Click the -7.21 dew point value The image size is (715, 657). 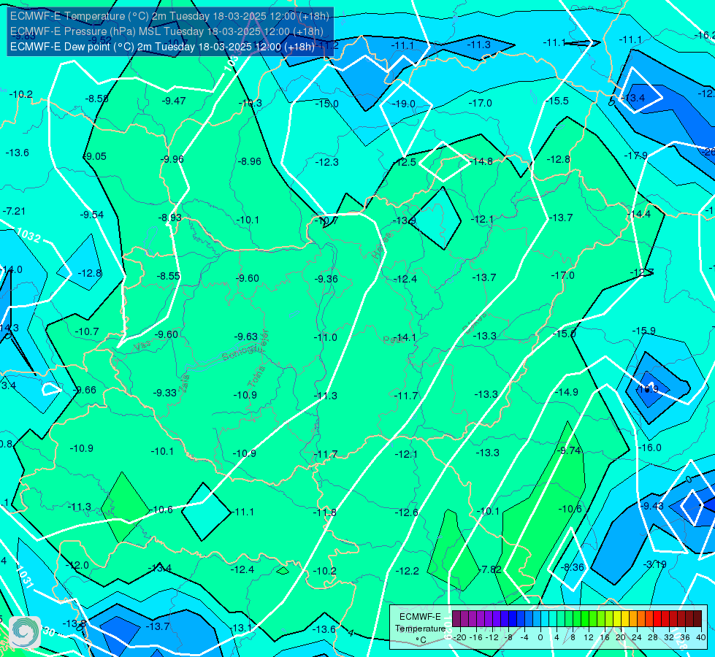[x=14, y=211]
